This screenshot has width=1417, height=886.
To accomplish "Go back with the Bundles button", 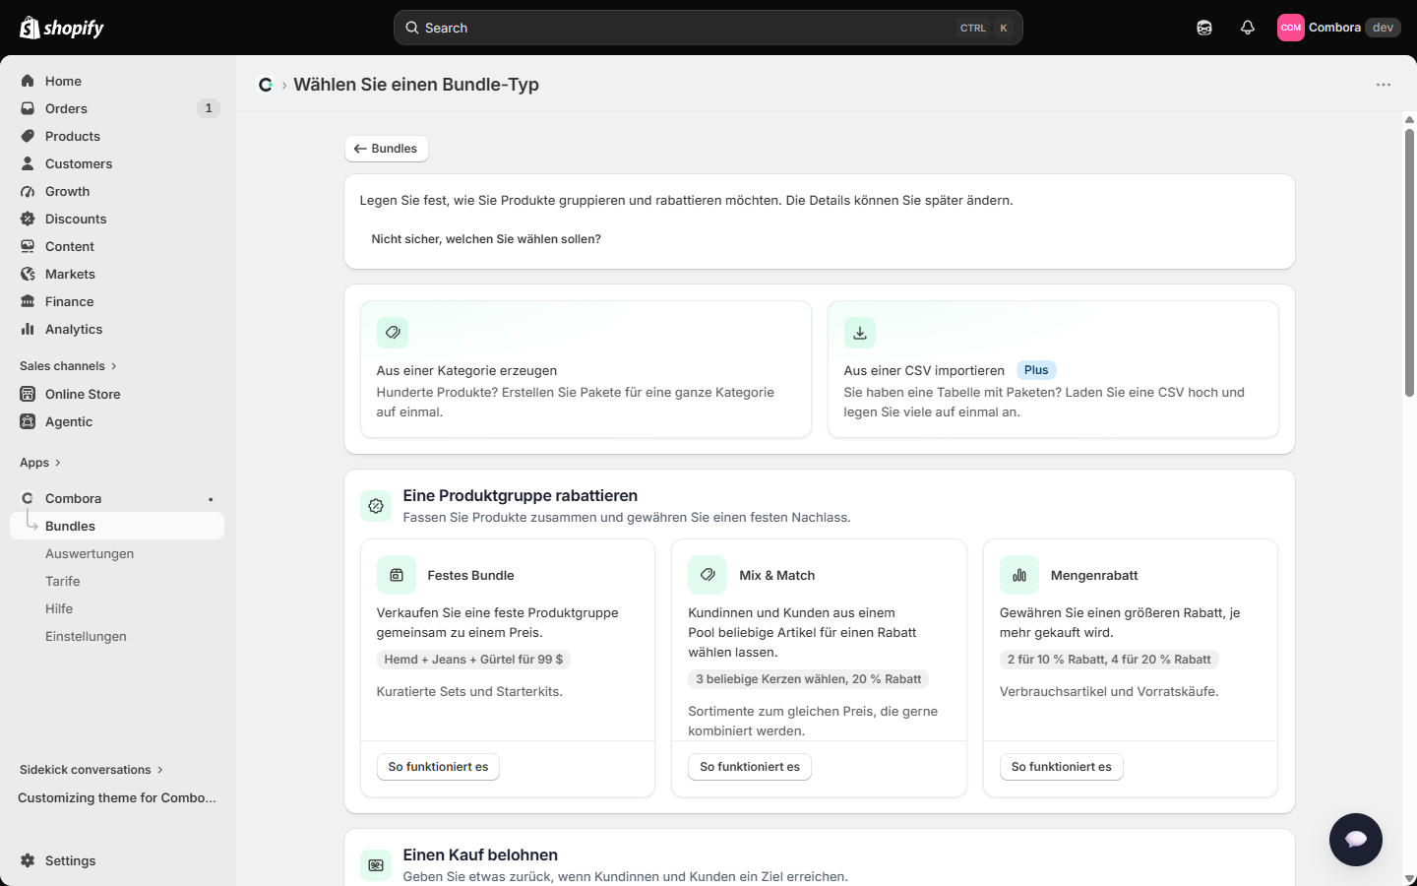I will tap(386, 149).
